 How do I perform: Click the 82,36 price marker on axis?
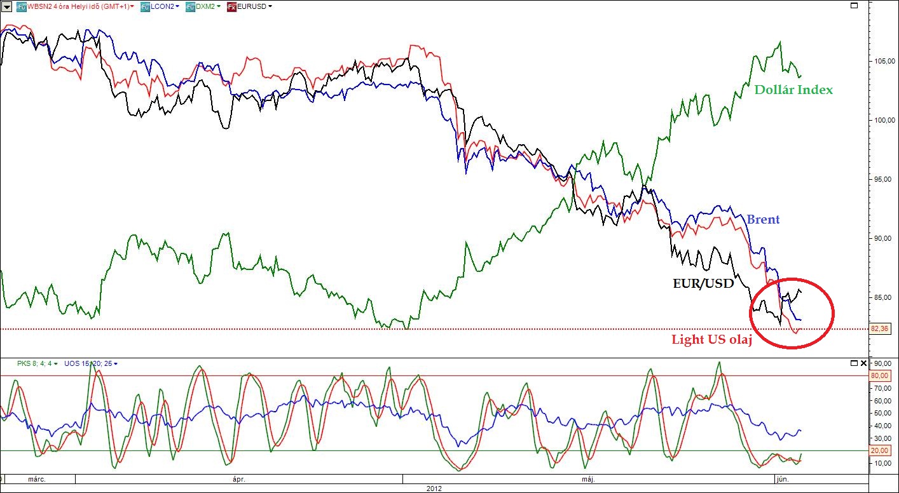(879, 328)
